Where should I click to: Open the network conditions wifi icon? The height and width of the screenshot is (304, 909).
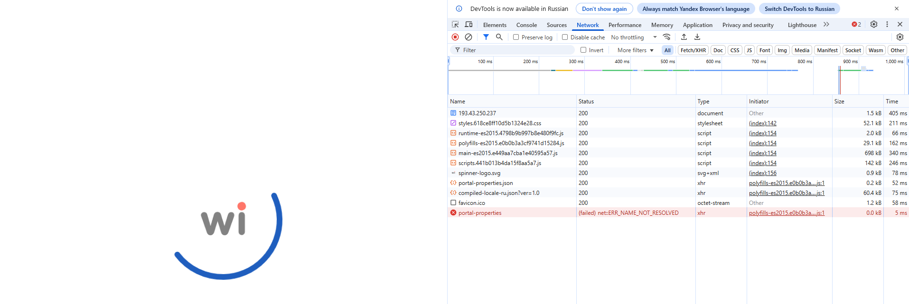pyautogui.click(x=667, y=37)
